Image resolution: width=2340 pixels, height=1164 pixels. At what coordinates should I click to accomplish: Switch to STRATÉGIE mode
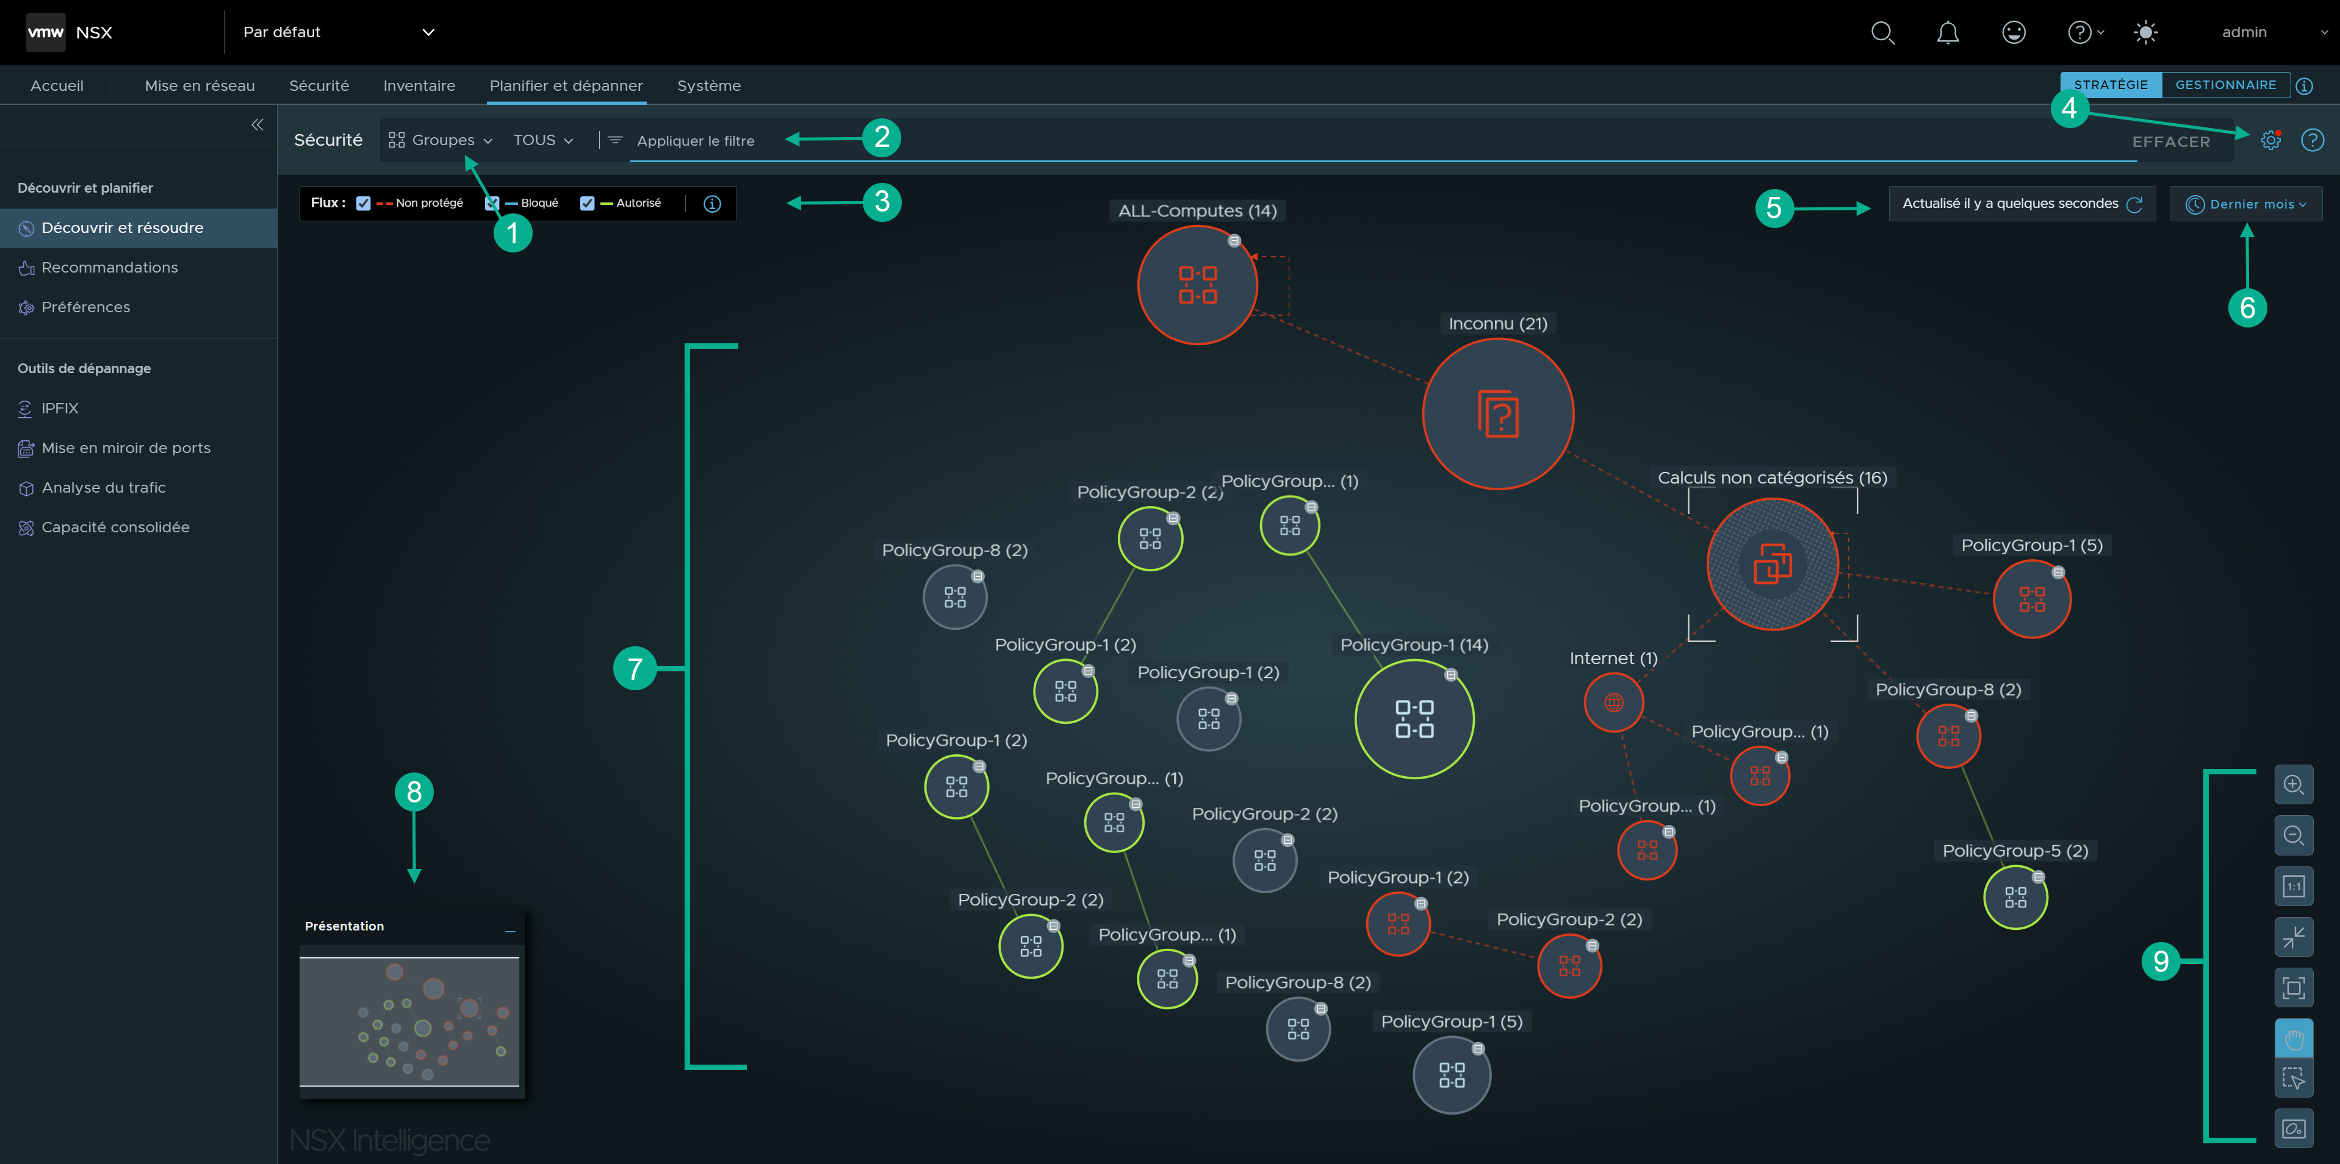click(2111, 85)
